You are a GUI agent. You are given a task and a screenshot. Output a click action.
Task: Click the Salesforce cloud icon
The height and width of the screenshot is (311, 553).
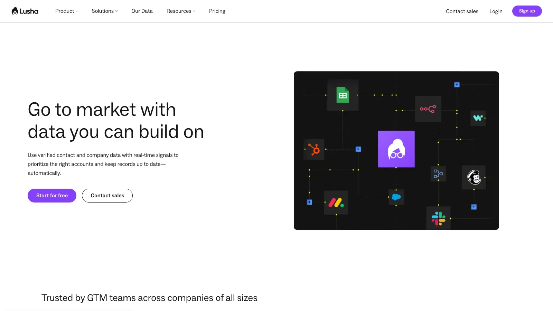click(x=396, y=197)
